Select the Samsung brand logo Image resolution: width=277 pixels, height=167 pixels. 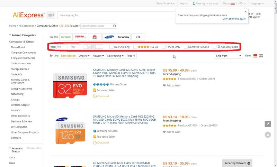109,37
